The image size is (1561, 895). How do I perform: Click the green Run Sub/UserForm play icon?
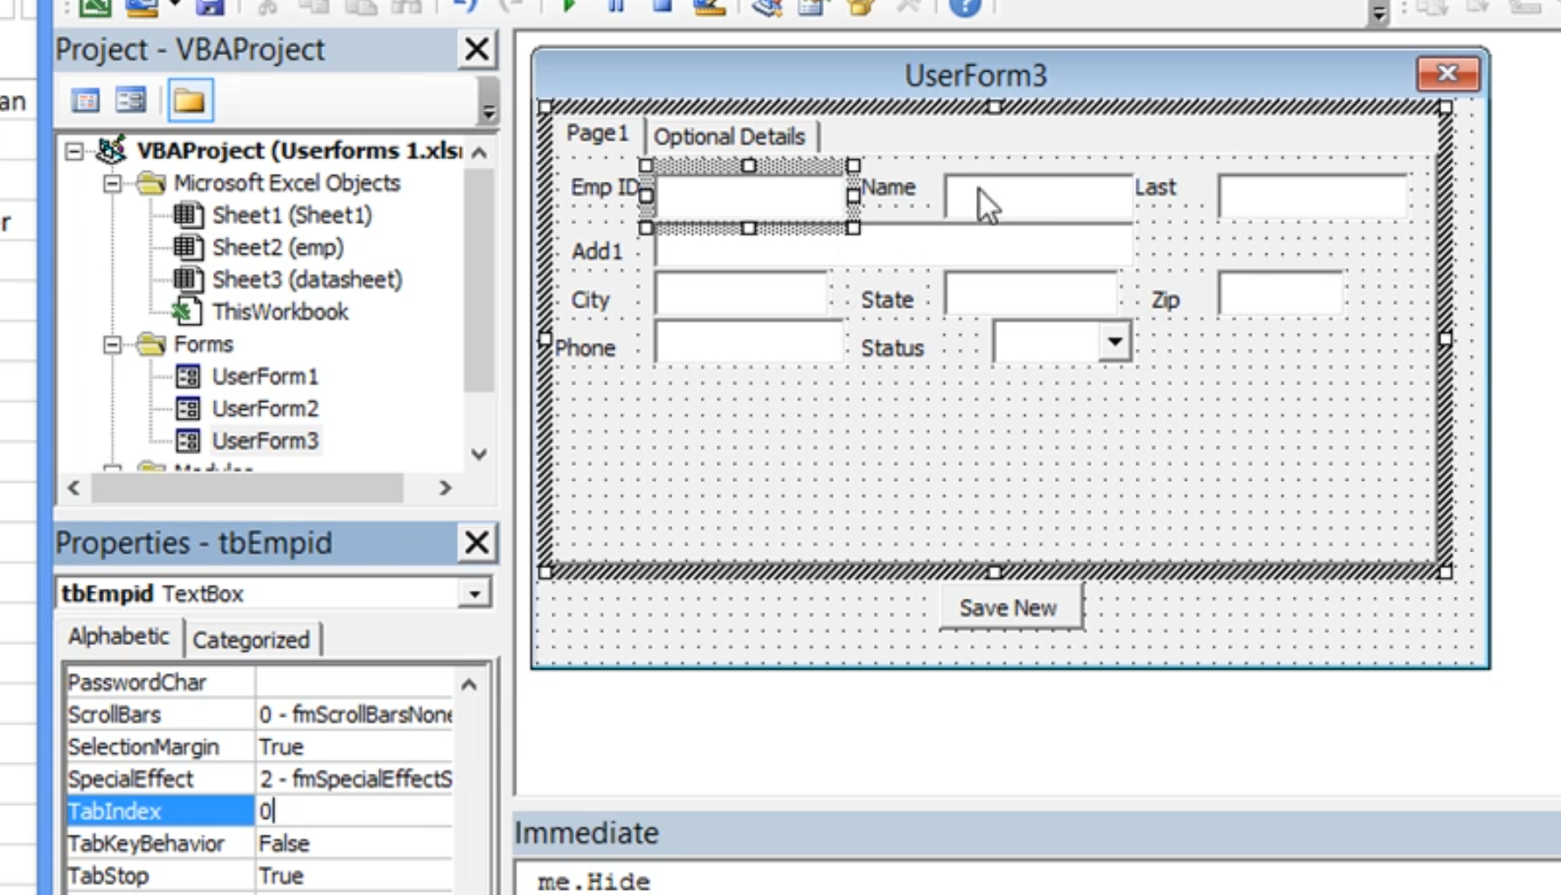point(569,7)
